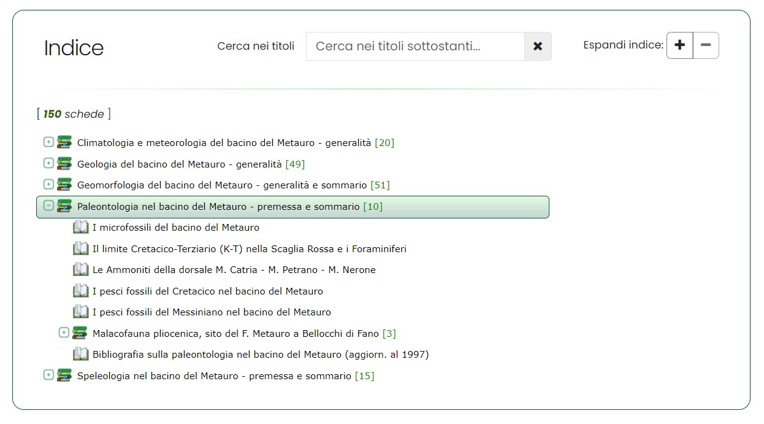Expand Climatologia e meteorologia tree node
Image resolution: width=764 pixels, height=424 pixels.
48,142
